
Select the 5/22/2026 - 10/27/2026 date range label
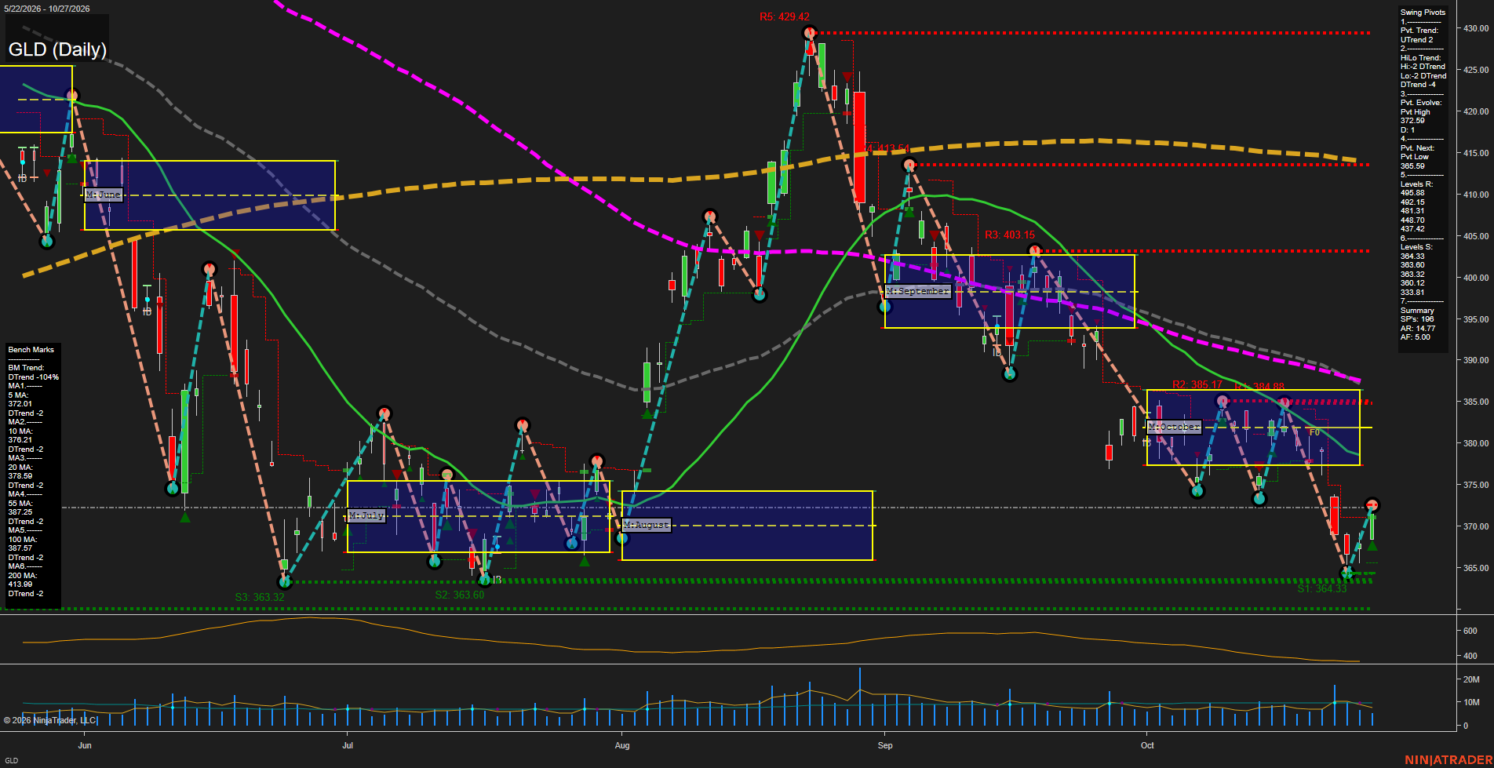click(47, 9)
